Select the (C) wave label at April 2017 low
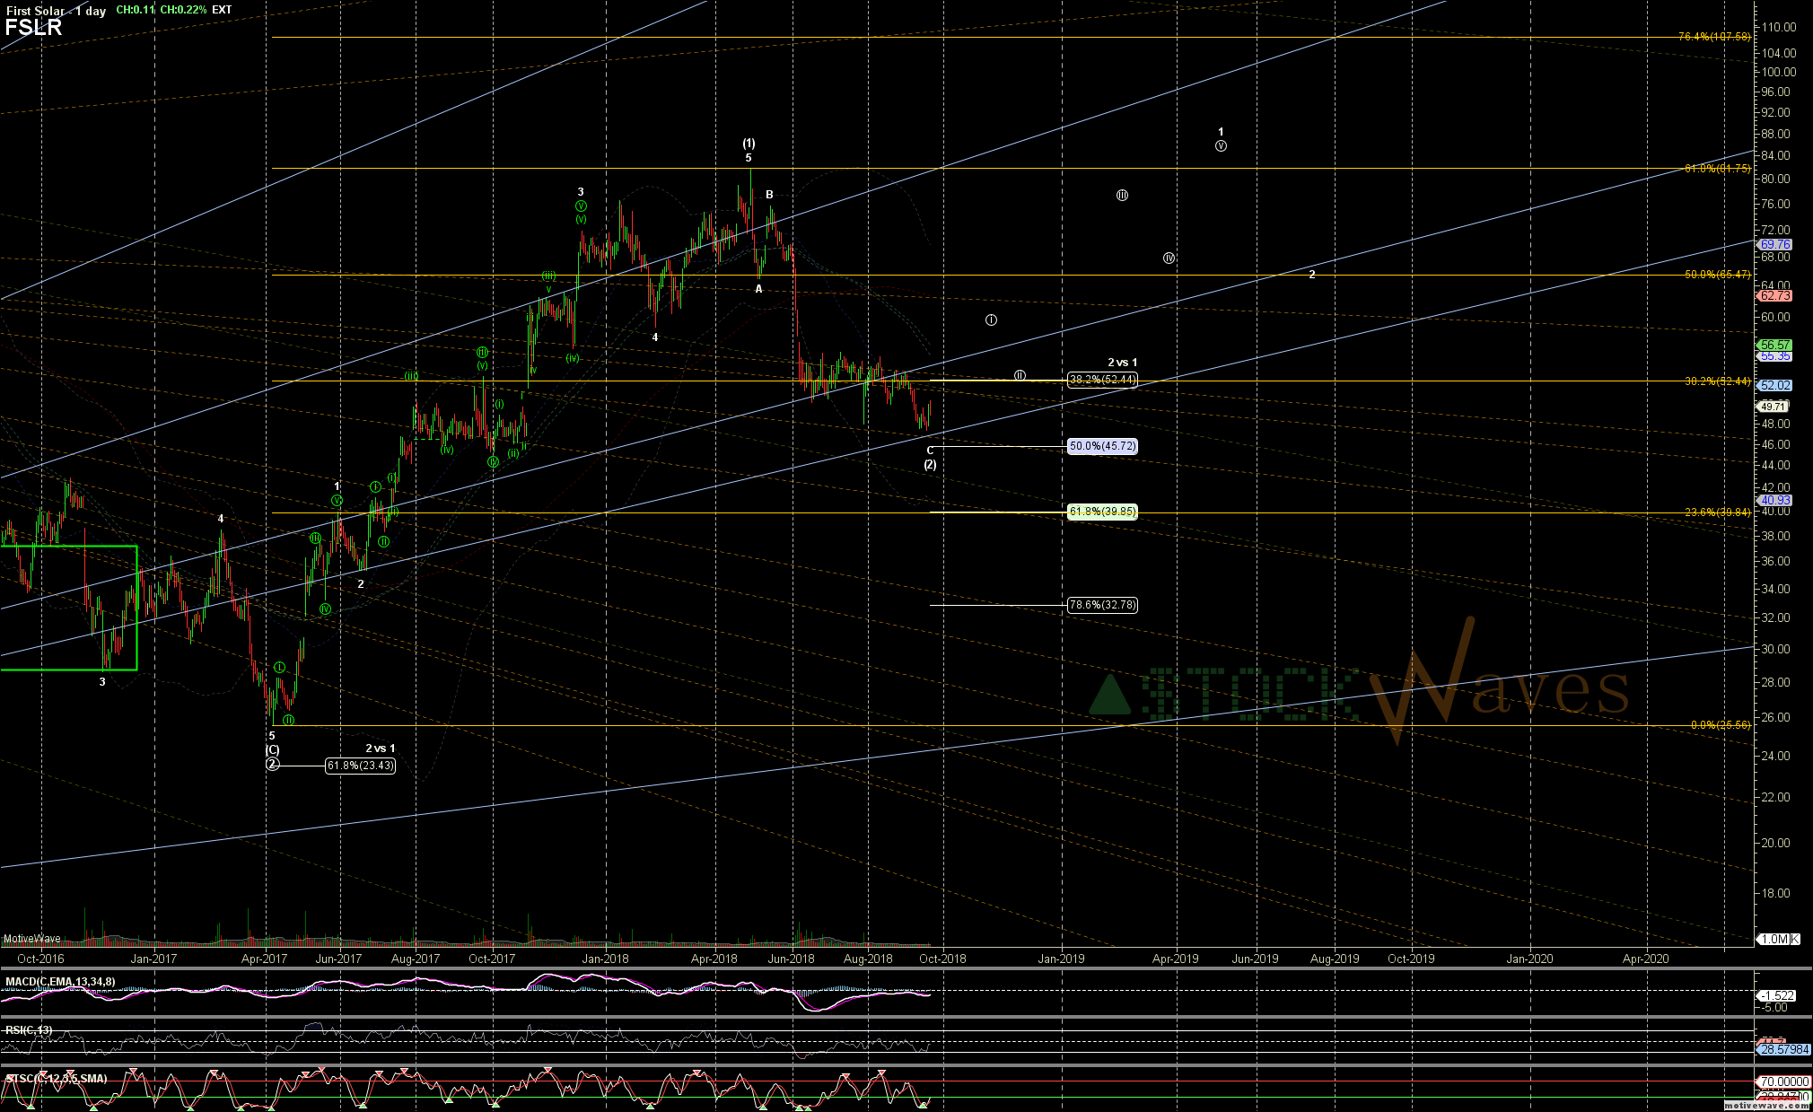The height and width of the screenshot is (1112, 1813). pyautogui.click(x=272, y=750)
